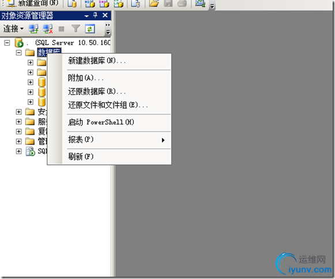Screen dimensions: 335x279
Task: Toggle auto-hide pin of 对象资源管理器
Action: tap(95, 15)
